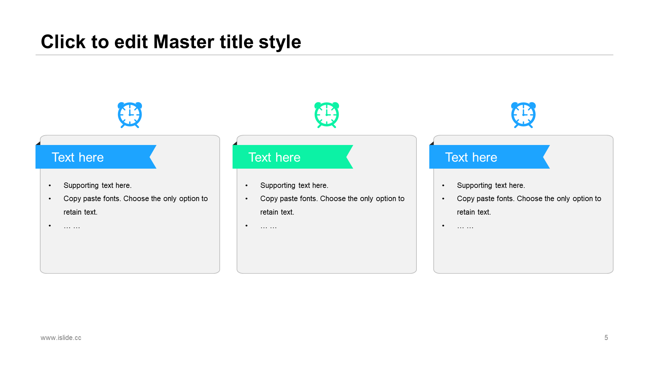
Task: Click the slide number 5
Action: 606,338
